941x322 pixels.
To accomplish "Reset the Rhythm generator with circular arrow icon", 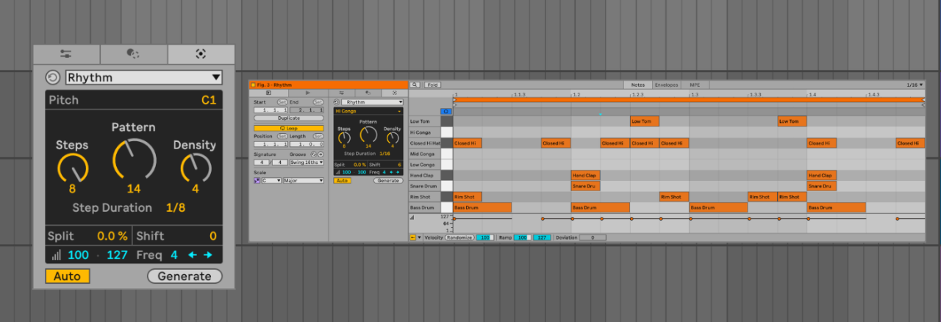I will pos(53,77).
